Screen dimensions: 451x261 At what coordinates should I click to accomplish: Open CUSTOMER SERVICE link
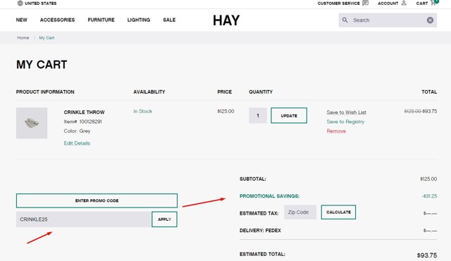point(338,3)
